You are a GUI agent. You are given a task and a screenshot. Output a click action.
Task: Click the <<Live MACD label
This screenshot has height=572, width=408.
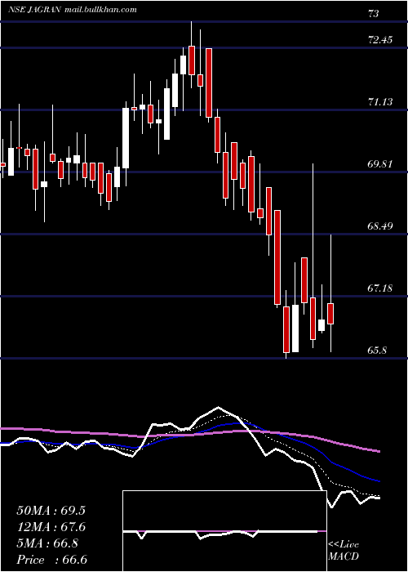[344, 550]
